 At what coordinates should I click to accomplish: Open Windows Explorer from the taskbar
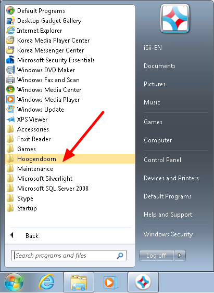point(79,282)
